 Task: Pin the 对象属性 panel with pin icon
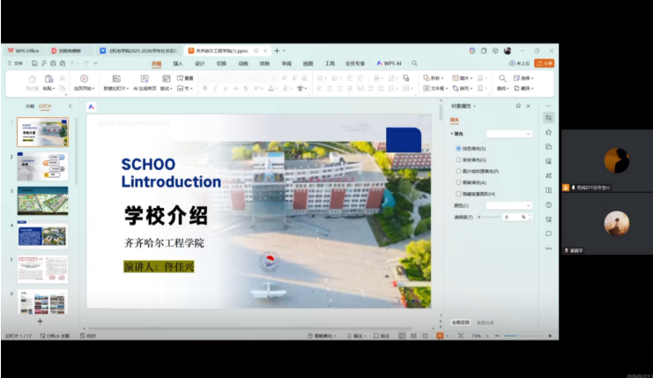click(x=517, y=106)
